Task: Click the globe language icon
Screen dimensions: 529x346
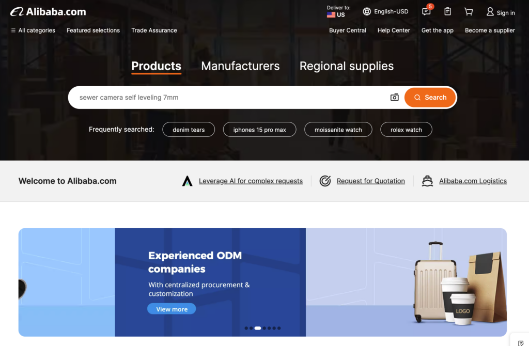Action: point(367,11)
